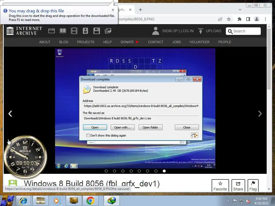Click the Favorite button
Screen dimensions: 275x206
pyautogui.click(x=220, y=186)
